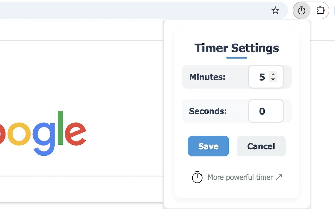
Task: Cancel the timer settings changes
Action: (x=261, y=146)
